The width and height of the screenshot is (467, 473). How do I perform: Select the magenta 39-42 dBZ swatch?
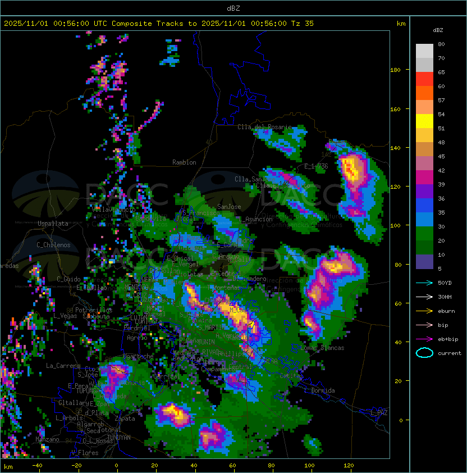pyautogui.click(x=424, y=177)
